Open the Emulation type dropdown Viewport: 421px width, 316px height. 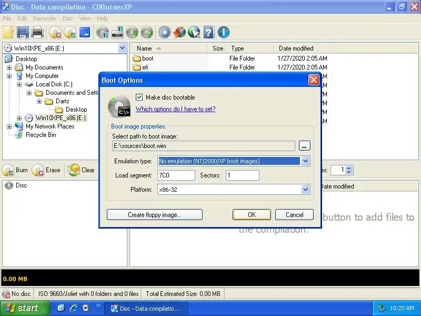pos(305,161)
